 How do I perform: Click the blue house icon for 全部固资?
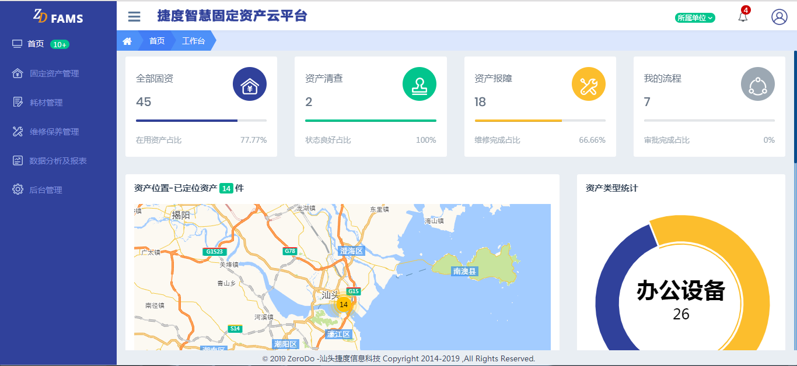tap(250, 84)
